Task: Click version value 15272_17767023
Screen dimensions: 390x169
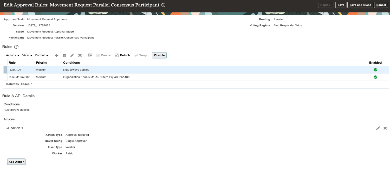Action: pyautogui.click(x=39, y=25)
